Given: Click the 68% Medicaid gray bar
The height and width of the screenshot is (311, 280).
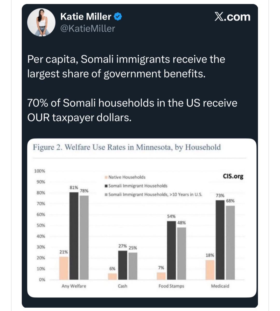Looking at the screenshot, I should coord(230,243).
